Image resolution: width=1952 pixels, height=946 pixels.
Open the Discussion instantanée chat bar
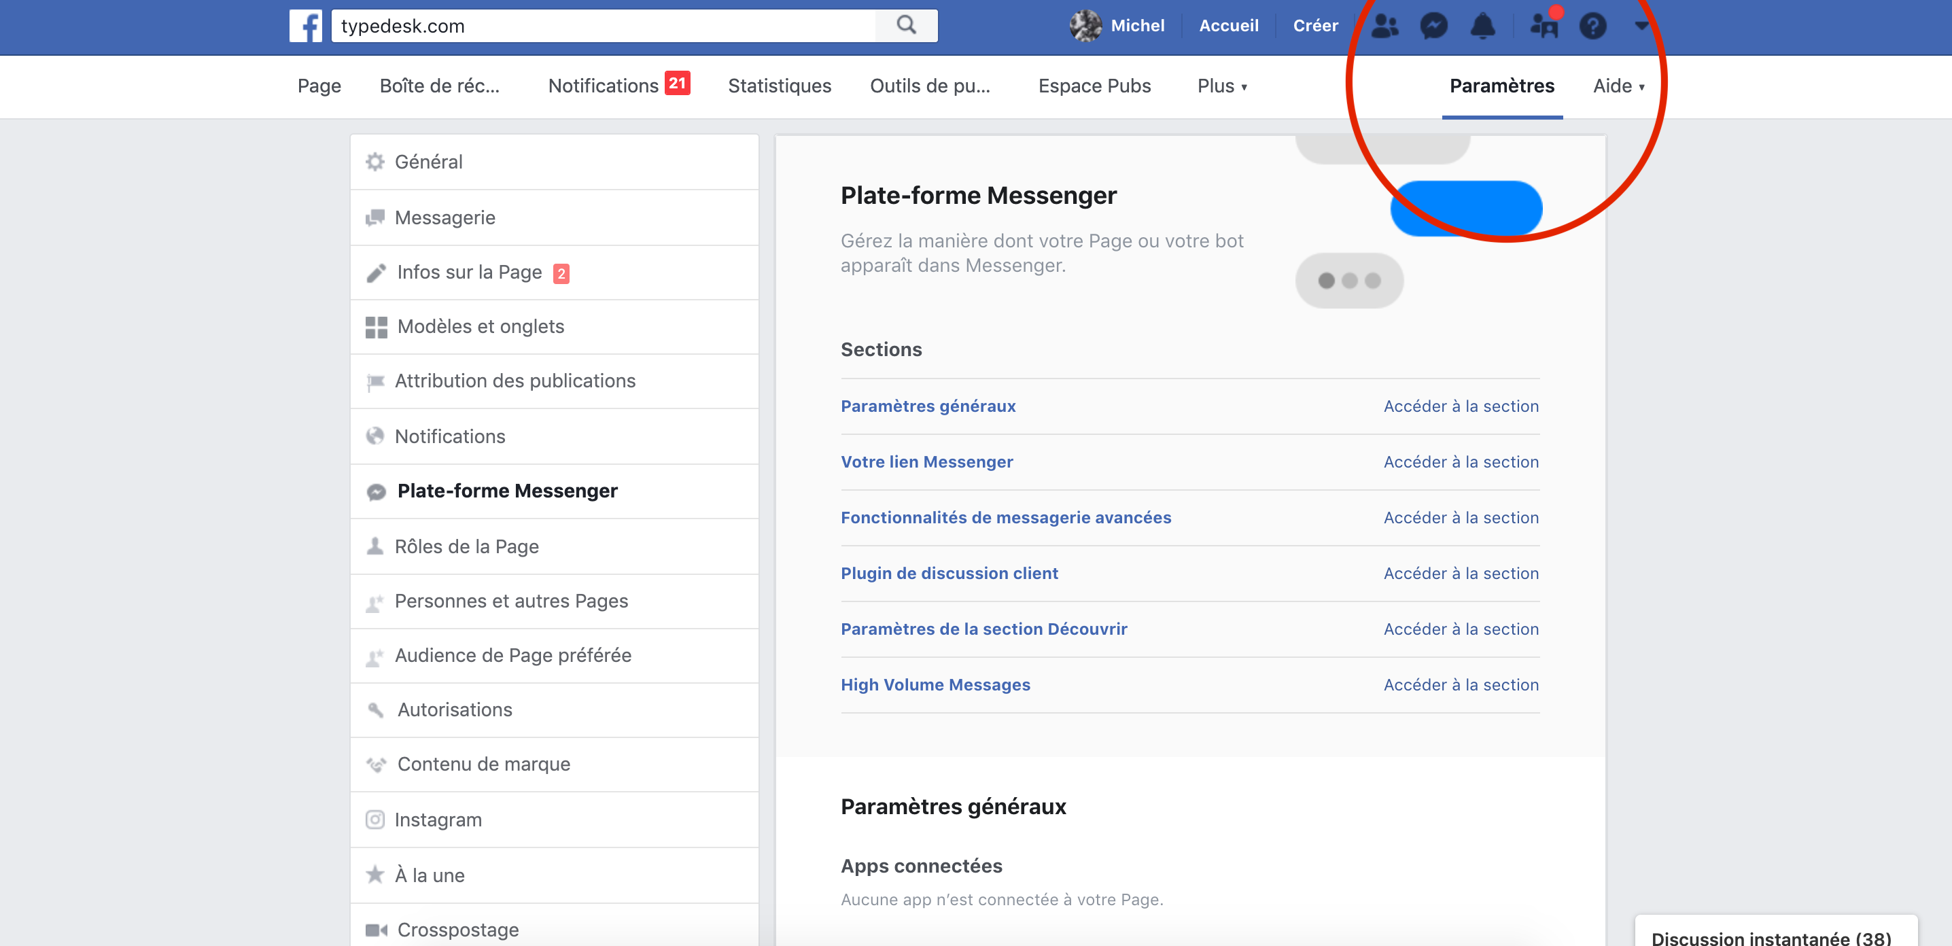tap(1771, 937)
